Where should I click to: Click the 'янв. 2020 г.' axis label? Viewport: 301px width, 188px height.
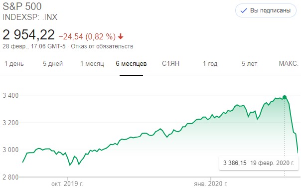click(211, 184)
